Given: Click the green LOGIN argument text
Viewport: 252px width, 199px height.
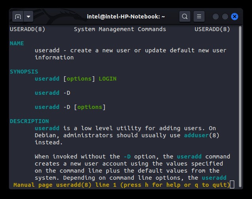Looking at the screenshot, I should coord(107,79).
